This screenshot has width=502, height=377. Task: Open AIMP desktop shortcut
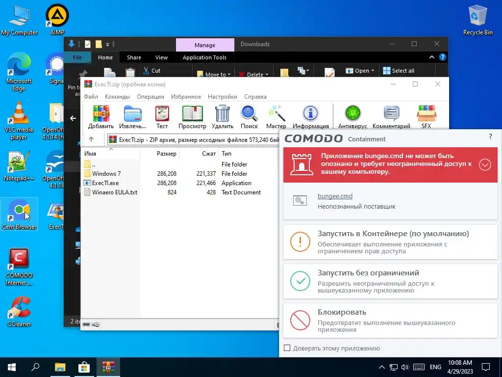(x=57, y=19)
